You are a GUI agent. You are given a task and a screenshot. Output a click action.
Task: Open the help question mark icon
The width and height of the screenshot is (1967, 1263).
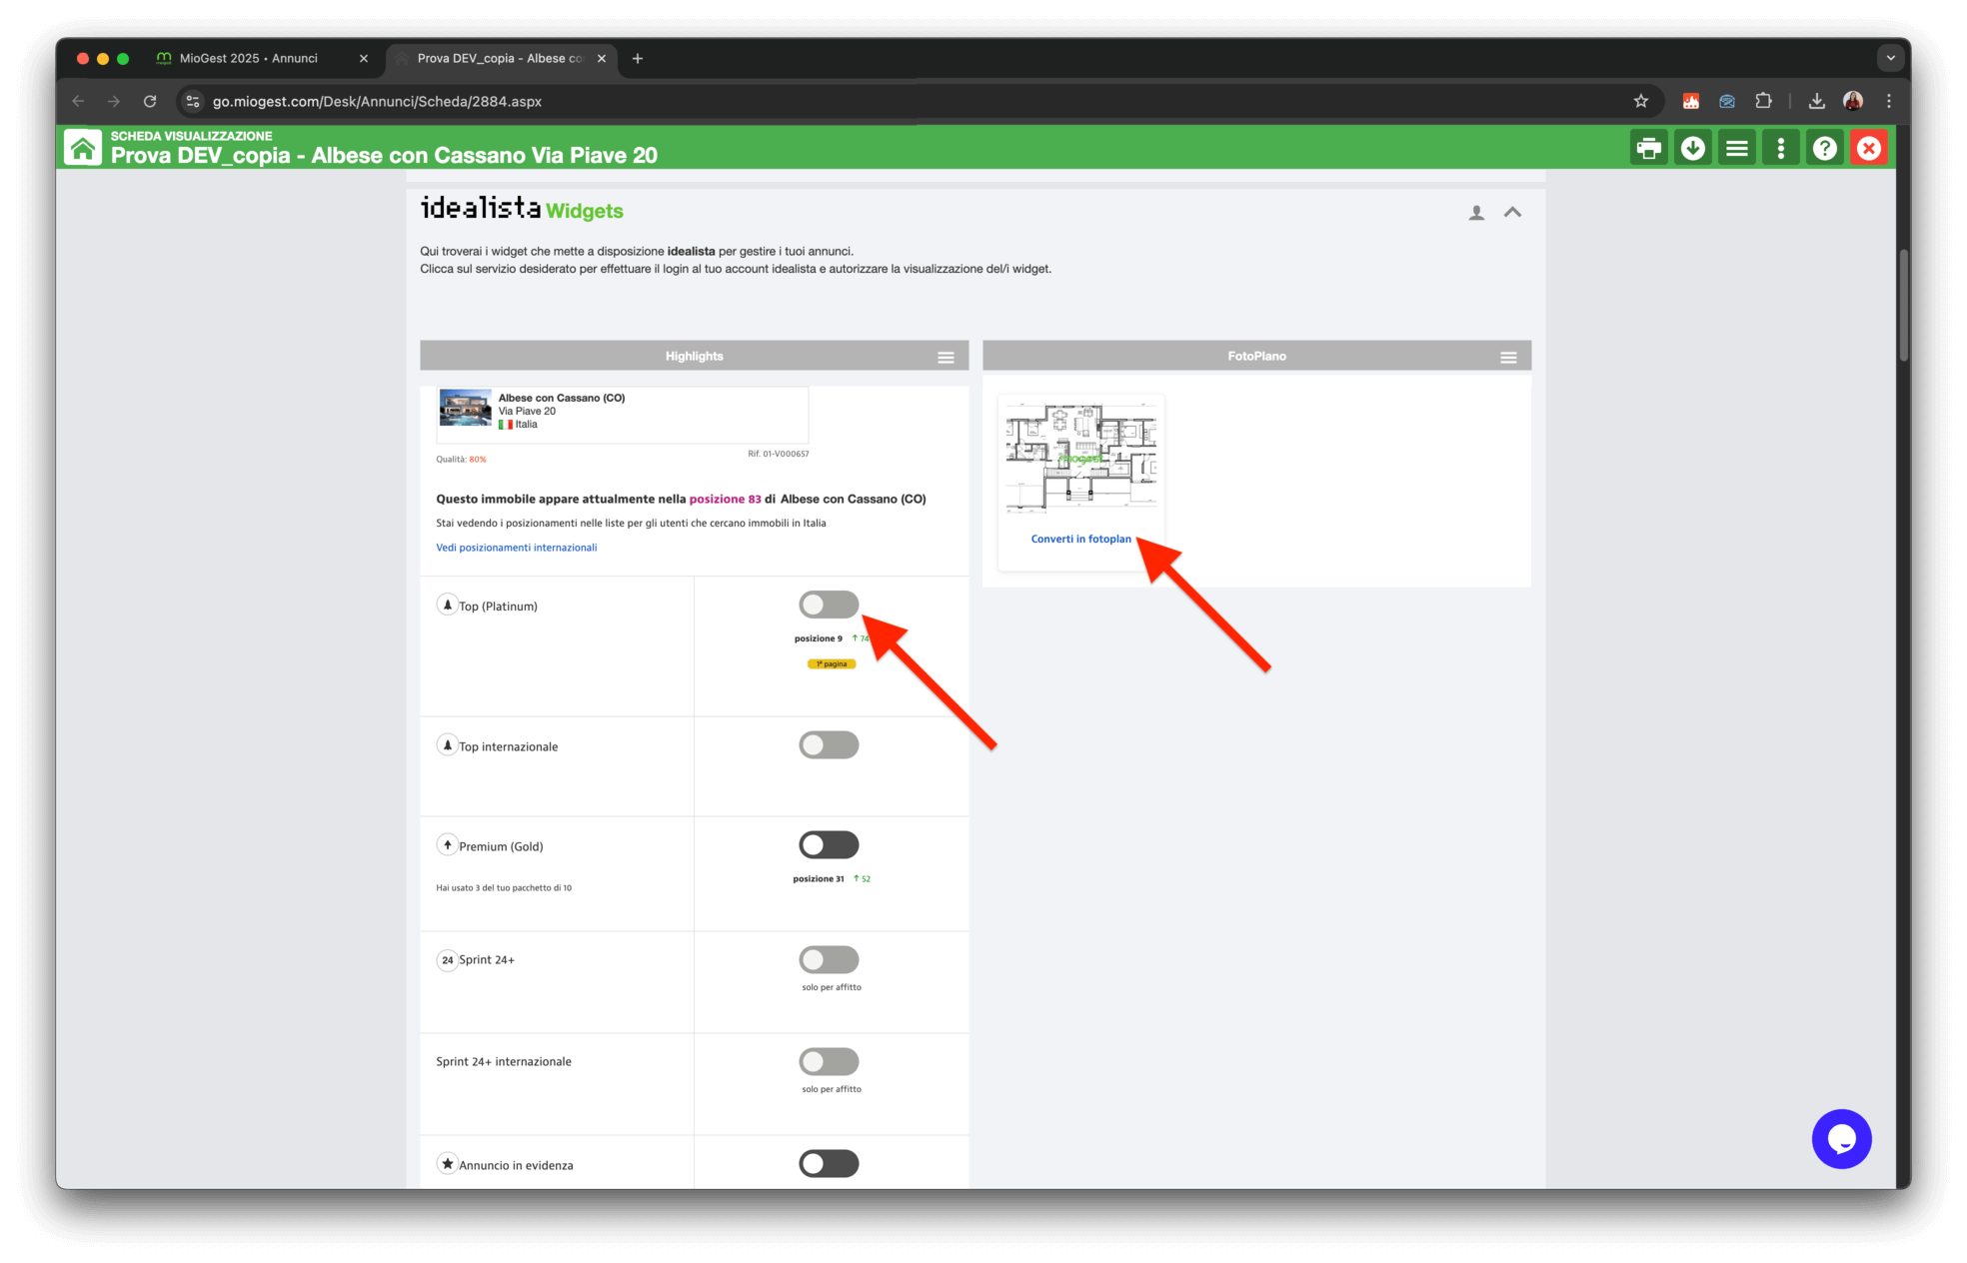[1825, 149]
